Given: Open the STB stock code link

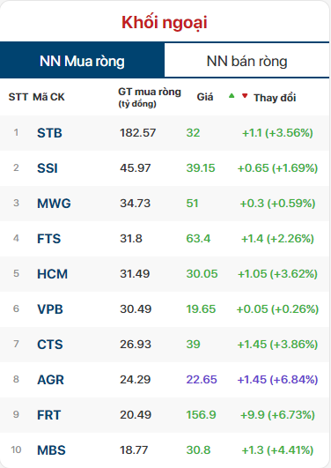Looking at the screenshot, I should tap(49, 133).
